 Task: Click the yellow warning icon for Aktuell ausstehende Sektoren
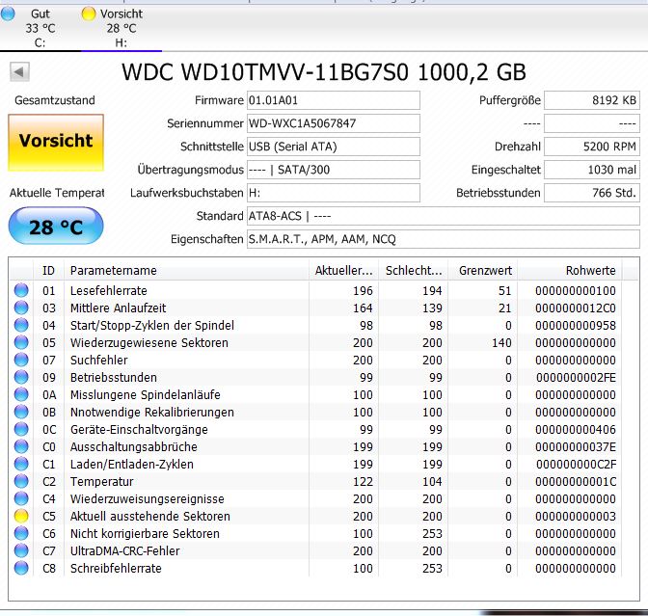click(x=21, y=516)
